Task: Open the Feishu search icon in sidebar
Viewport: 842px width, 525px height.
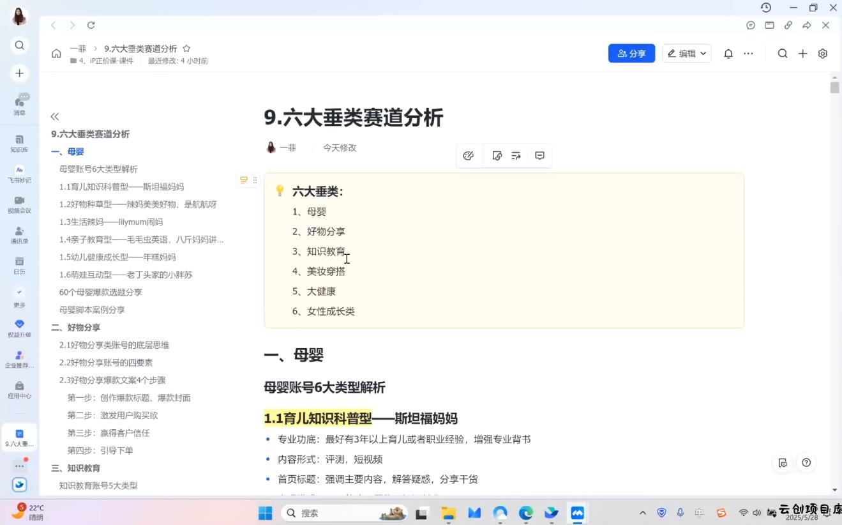Action: tap(19, 45)
